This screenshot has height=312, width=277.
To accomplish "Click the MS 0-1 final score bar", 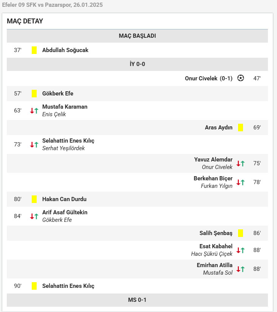I will [137, 300].
